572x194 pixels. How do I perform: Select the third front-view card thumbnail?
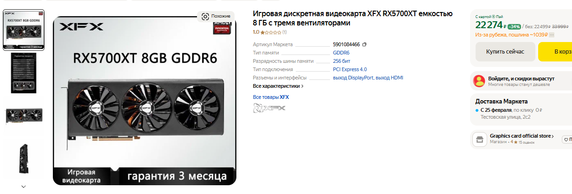coord(24,115)
